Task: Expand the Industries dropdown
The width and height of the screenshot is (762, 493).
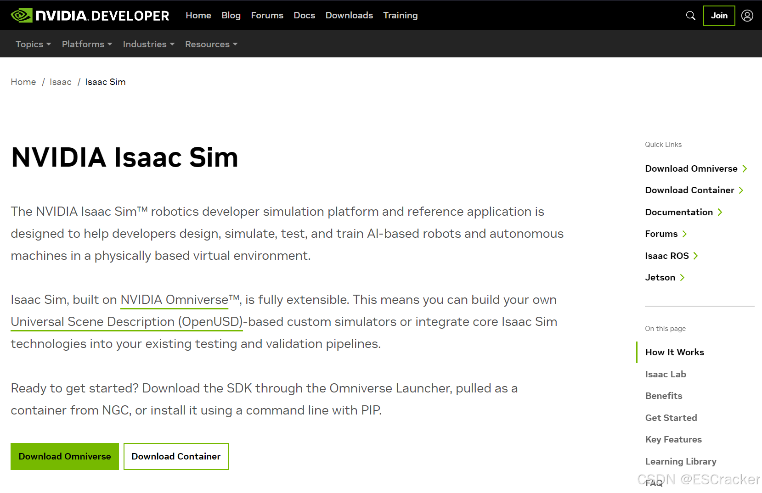Action: tap(148, 44)
